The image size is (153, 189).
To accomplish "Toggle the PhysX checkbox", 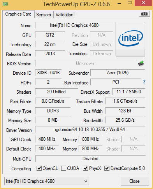I will (85, 168).
